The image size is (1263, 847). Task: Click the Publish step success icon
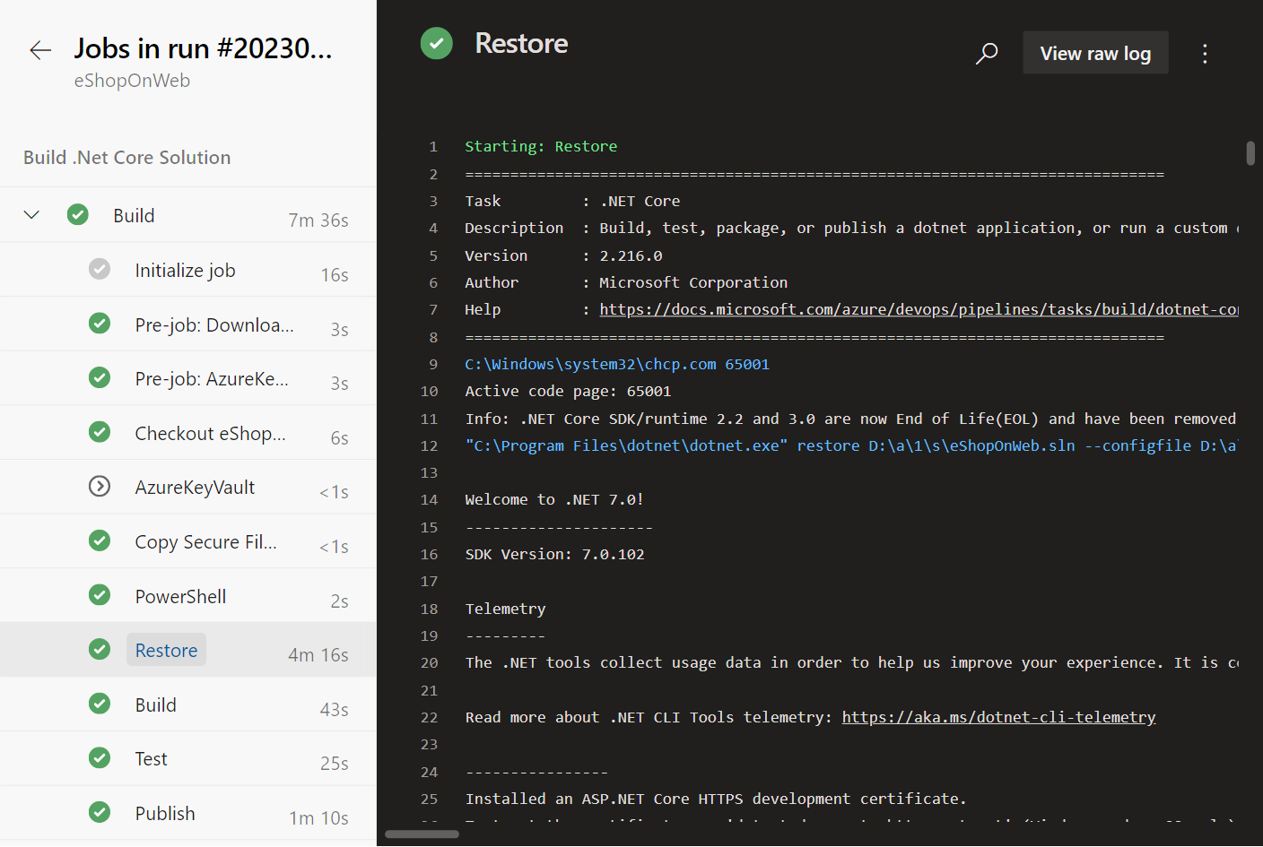click(100, 812)
